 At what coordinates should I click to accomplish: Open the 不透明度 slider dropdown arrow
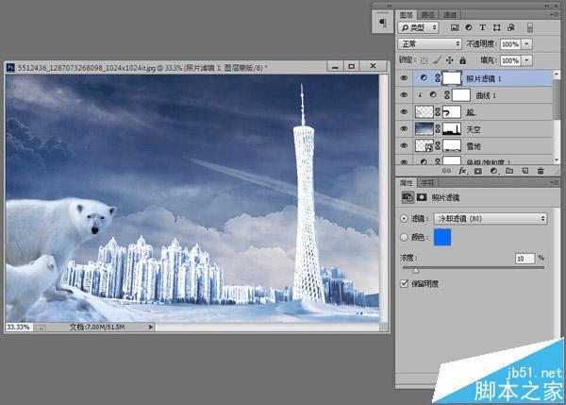pyautogui.click(x=527, y=44)
